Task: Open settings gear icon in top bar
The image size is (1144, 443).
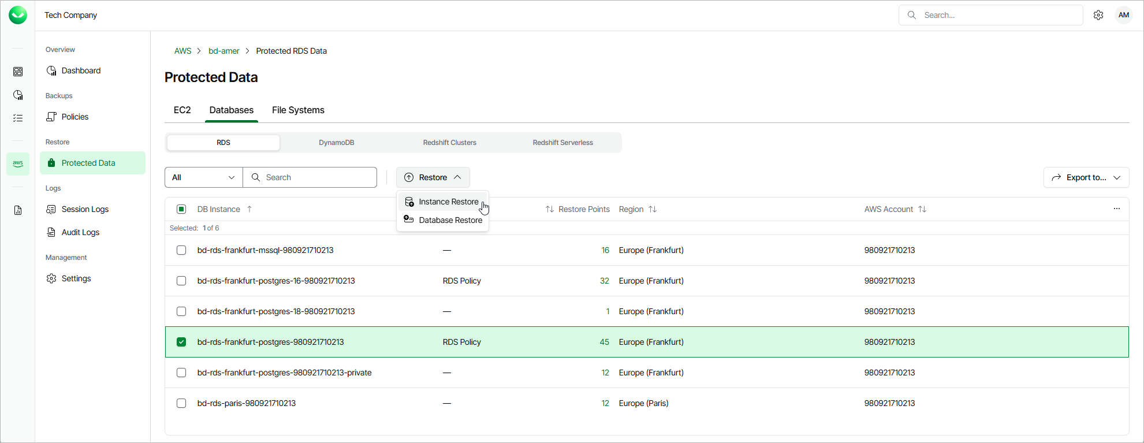Action: pyautogui.click(x=1098, y=15)
